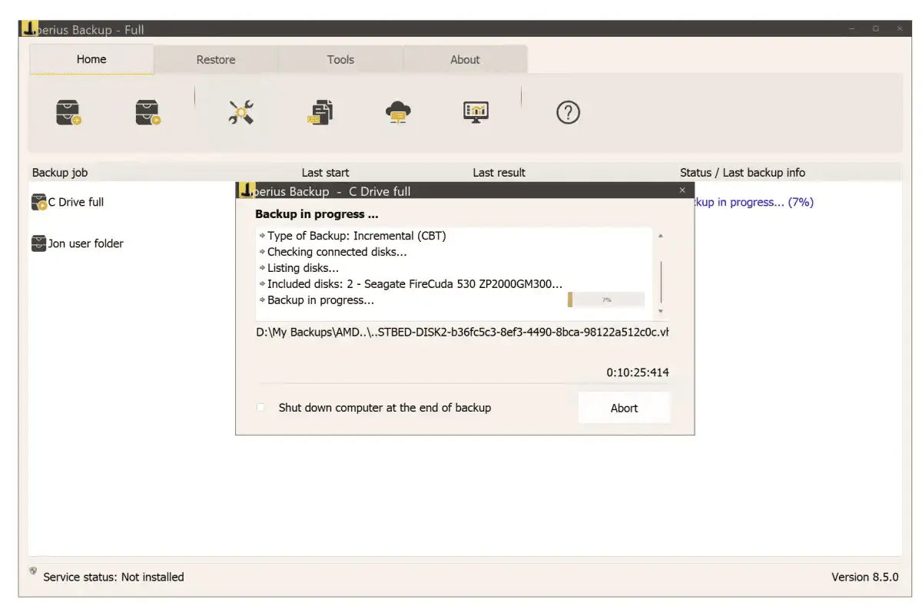This screenshot has height=609, width=922.
Task: Open cloud storage toolbar icon
Action: [398, 113]
